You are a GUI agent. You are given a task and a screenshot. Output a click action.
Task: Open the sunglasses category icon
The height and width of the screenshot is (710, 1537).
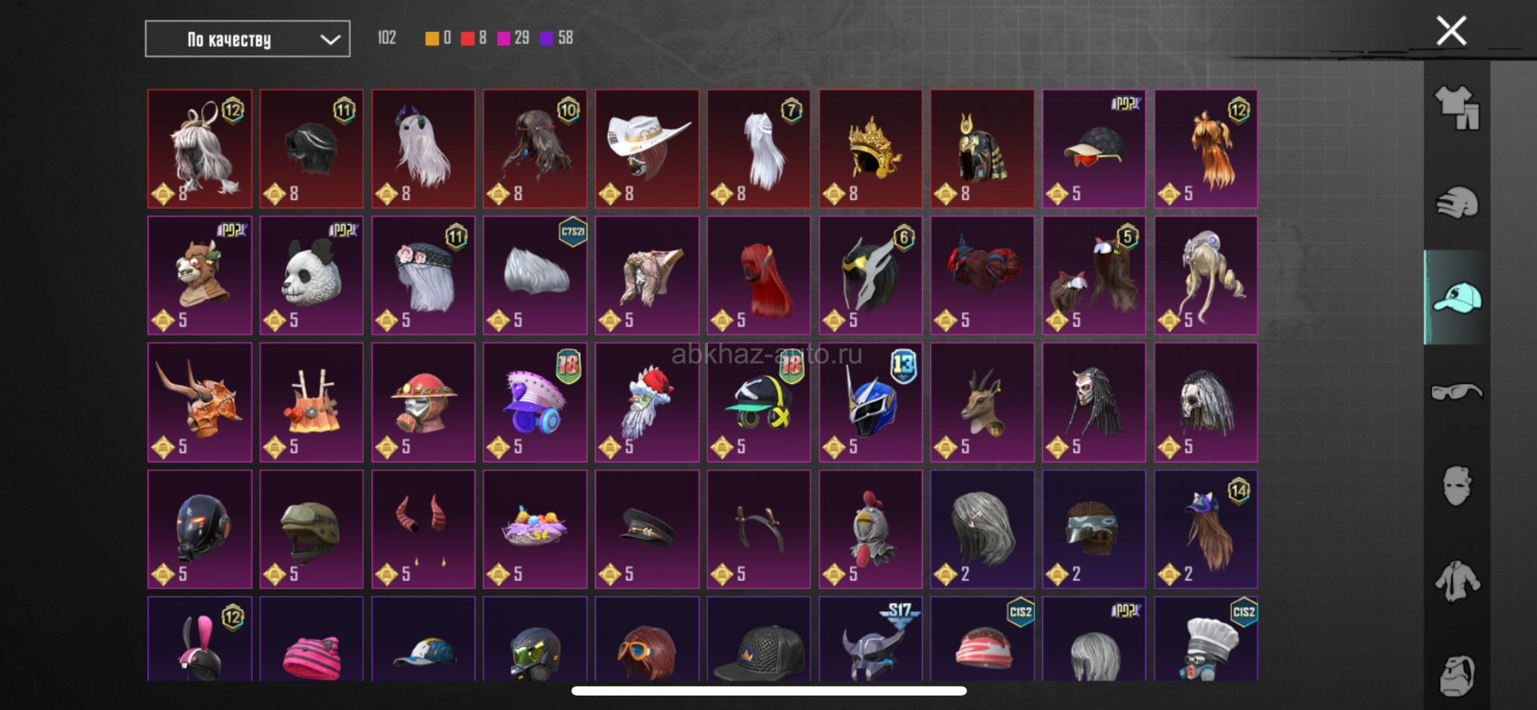(1457, 392)
